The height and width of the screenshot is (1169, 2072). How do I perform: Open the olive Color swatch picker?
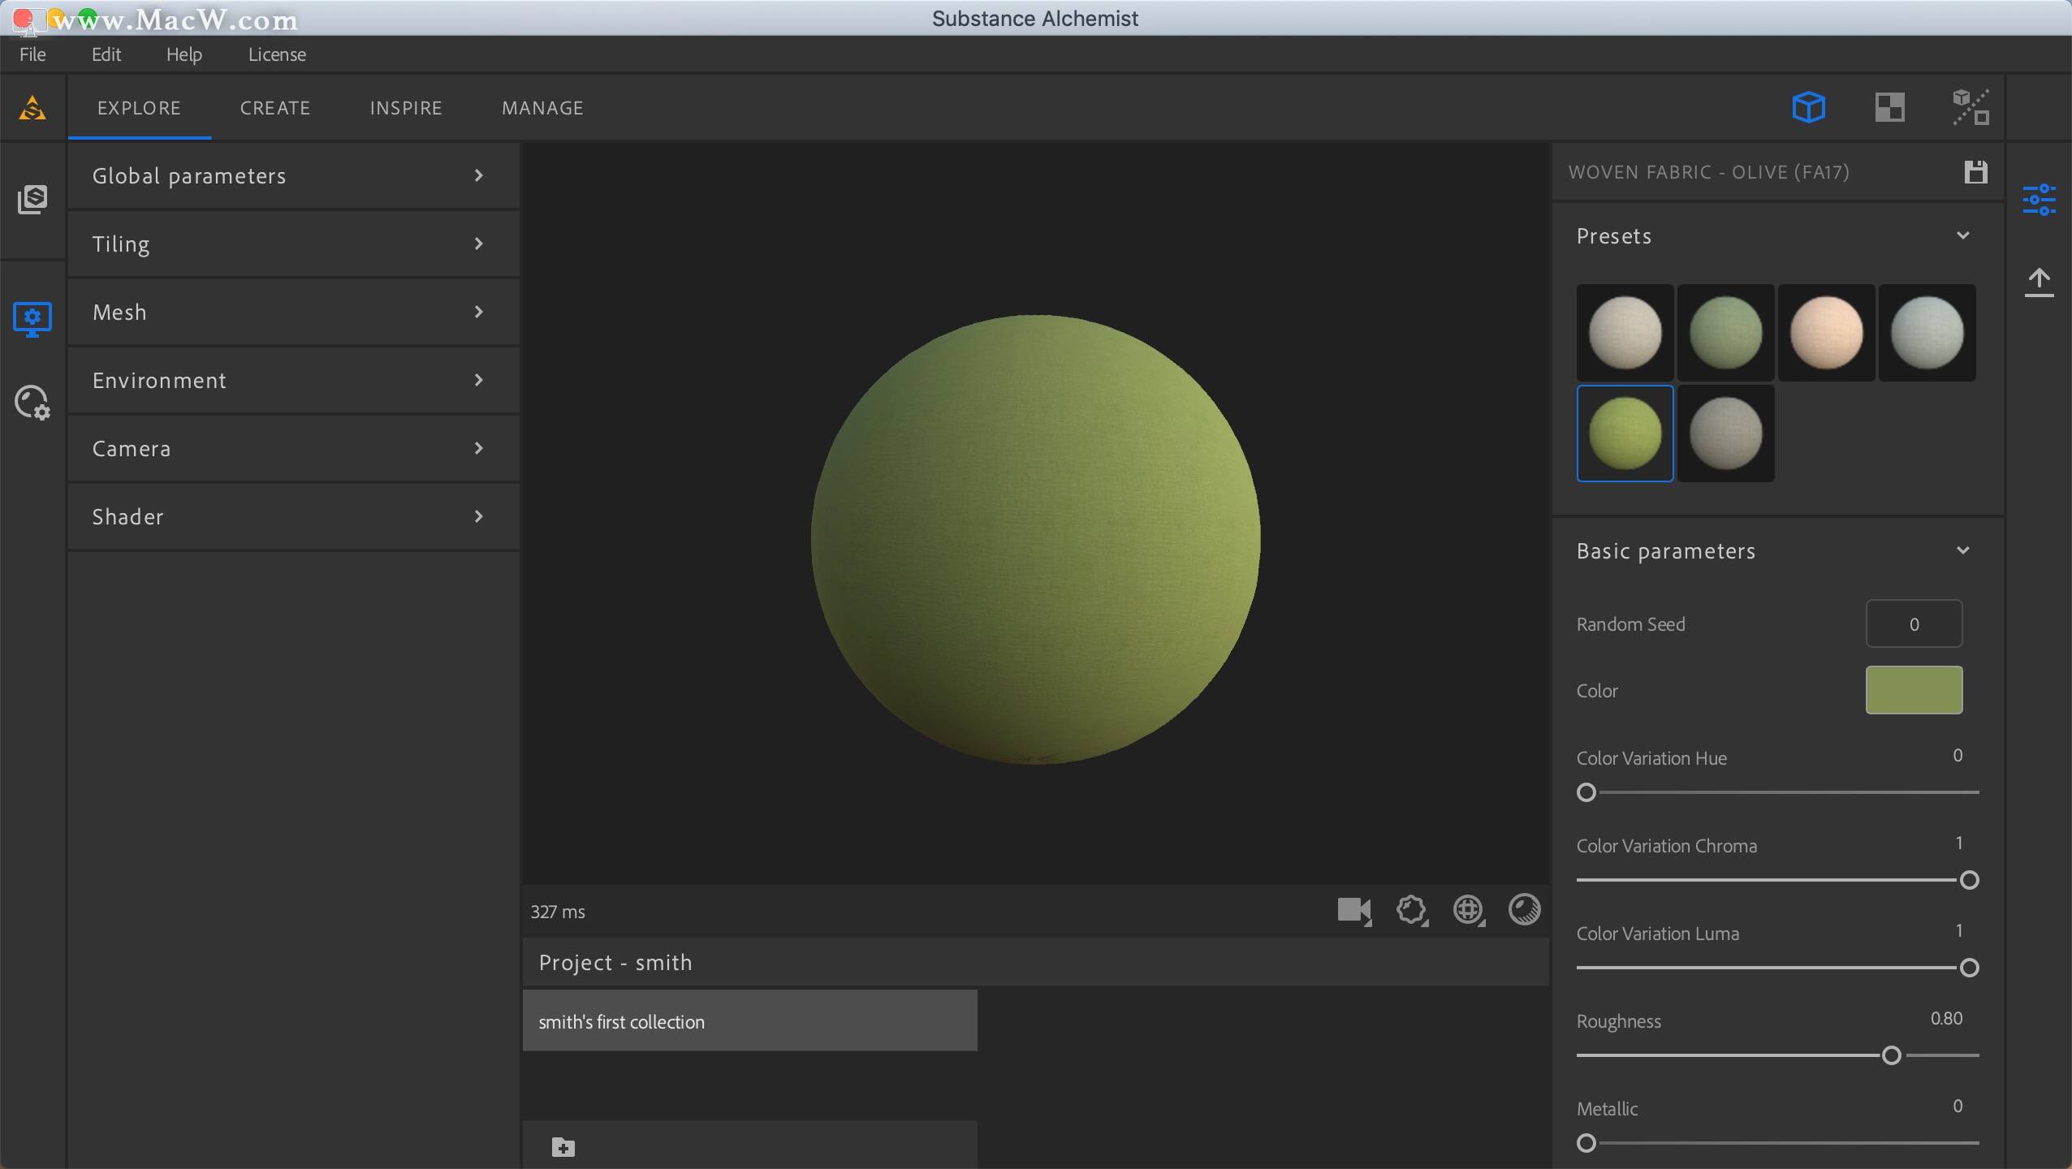pos(1914,690)
